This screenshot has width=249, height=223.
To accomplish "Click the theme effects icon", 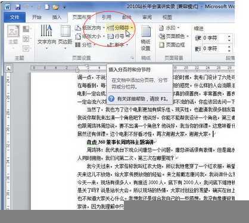I will point(26,48).
